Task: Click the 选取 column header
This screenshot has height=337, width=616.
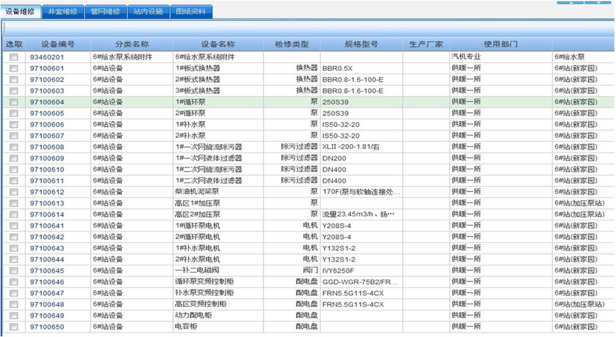Action: (14, 44)
